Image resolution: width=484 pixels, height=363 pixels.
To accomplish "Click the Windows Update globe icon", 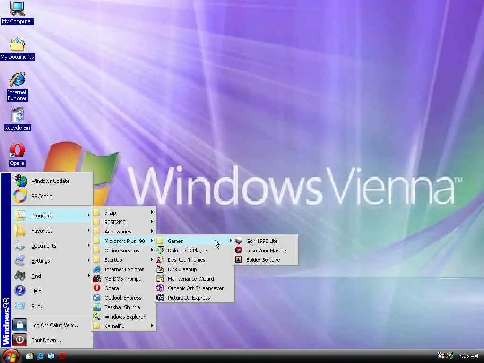I will [x=20, y=181].
